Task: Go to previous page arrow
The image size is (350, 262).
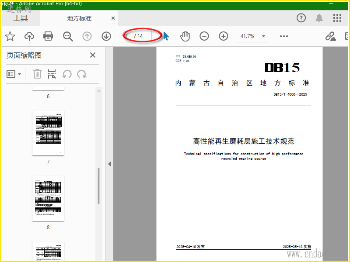Action: [x=87, y=36]
